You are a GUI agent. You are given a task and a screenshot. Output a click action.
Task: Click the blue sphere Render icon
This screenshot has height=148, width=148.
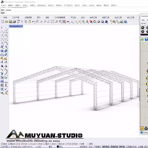[106, 22]
